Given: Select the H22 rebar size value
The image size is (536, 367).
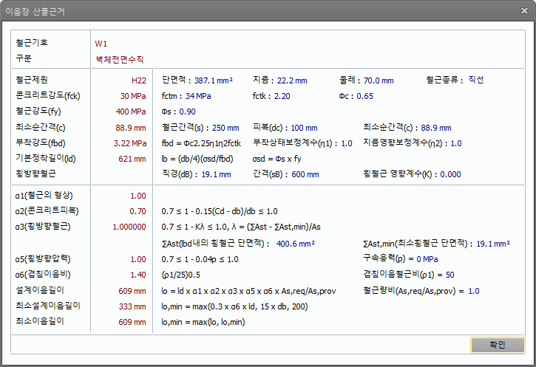Looking at the screenshot, I should (139, 80).
